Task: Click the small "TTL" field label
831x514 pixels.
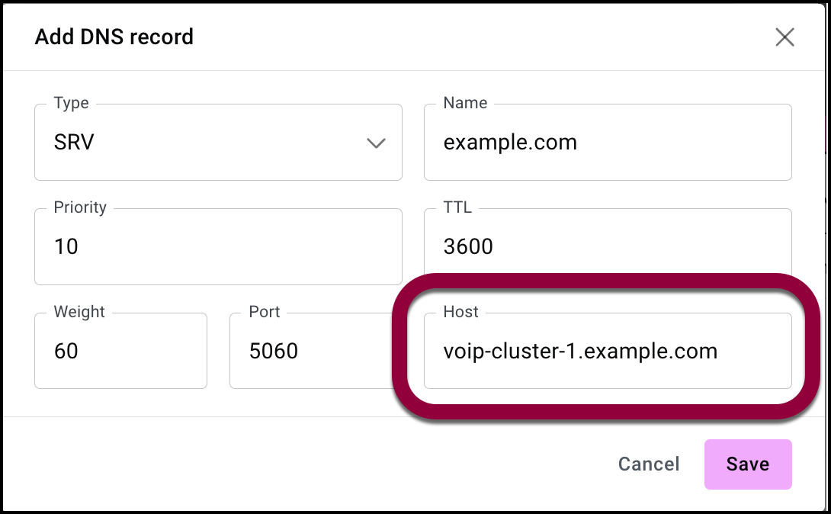Action: [458, 207]
